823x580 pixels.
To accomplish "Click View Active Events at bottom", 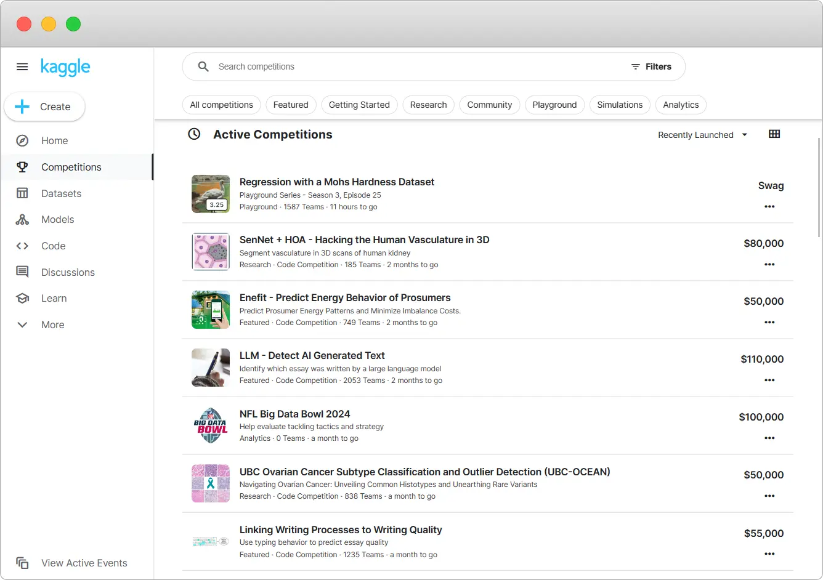I will coord(84,563).
